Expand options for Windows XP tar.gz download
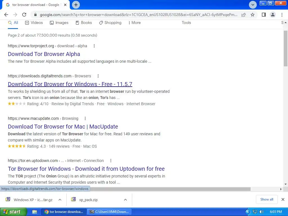 [x=60, y=200]
